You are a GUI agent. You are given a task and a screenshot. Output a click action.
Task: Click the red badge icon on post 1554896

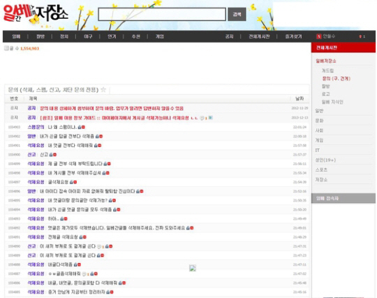[142, 191]
